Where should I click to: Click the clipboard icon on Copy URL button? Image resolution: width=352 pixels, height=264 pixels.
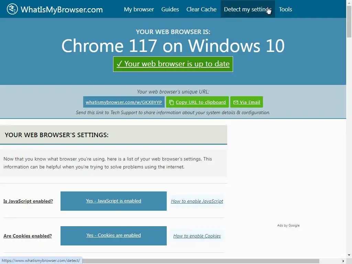[x=171, y=102]
